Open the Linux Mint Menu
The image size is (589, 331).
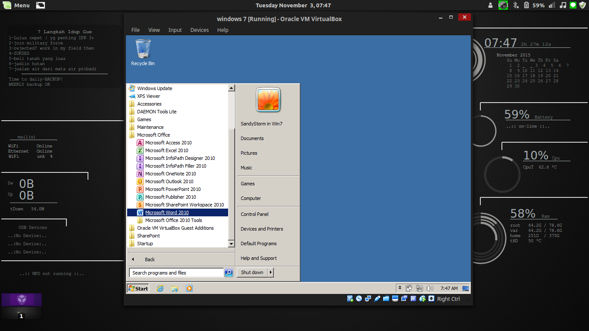point(17,5)
